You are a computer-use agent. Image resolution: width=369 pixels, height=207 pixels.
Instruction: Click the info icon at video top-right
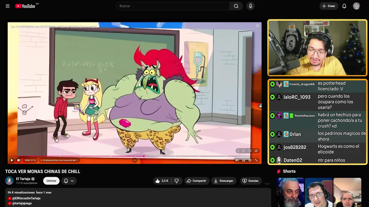(257, 26)
